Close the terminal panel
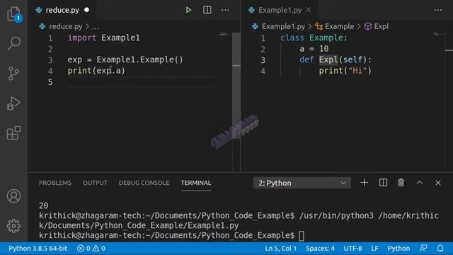Viewport: 453px width, 255px height. [x=438, y=183]
